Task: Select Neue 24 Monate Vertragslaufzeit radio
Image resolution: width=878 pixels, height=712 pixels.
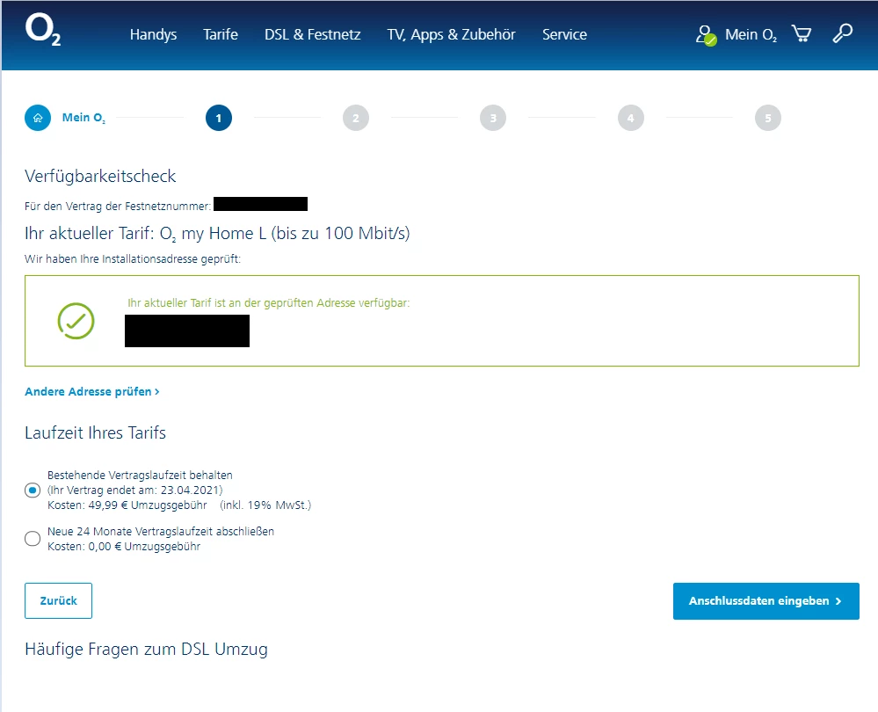Action: pos(33,538)
